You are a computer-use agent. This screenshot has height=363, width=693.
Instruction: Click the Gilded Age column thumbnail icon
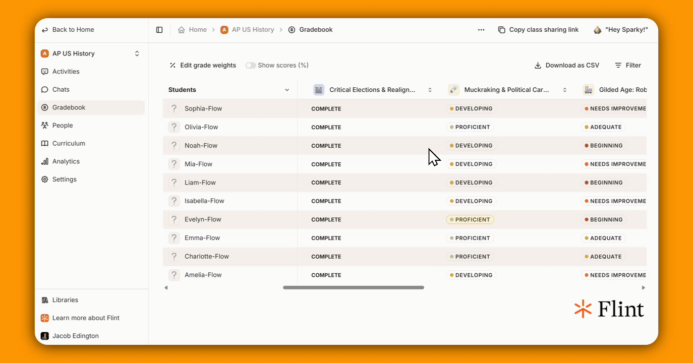tap(588, 90)
